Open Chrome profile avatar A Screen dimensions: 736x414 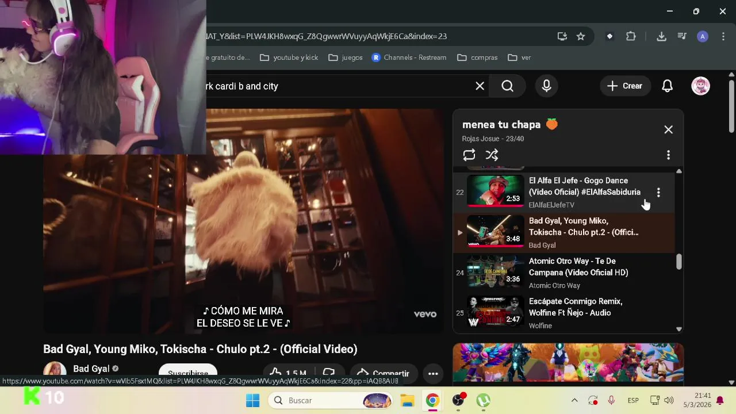703,36
